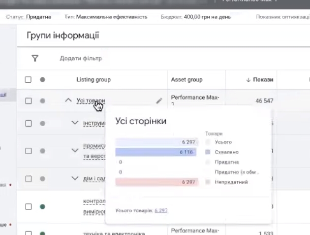Screen dimensions: 310x235
Task: Click the green status dot in контрол row
Action: (x=42, y=207)
